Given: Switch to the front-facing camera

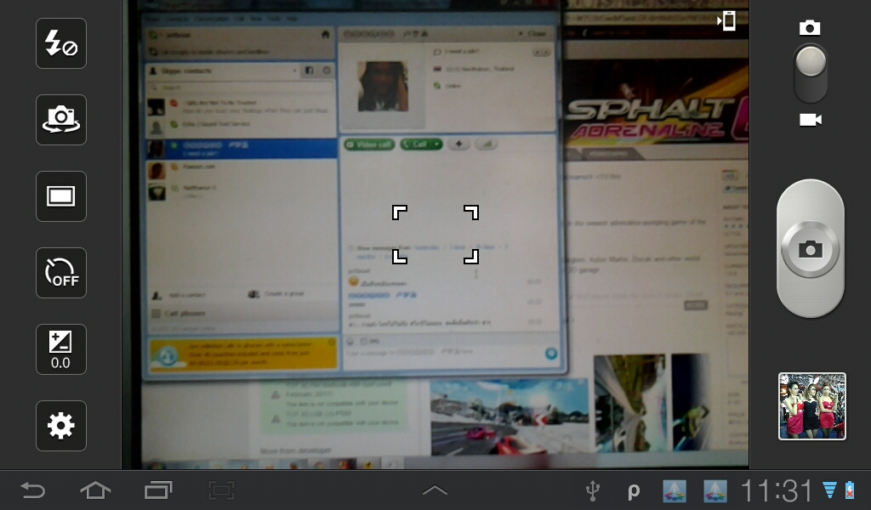Looking at the screenshot, I should 61,120.
